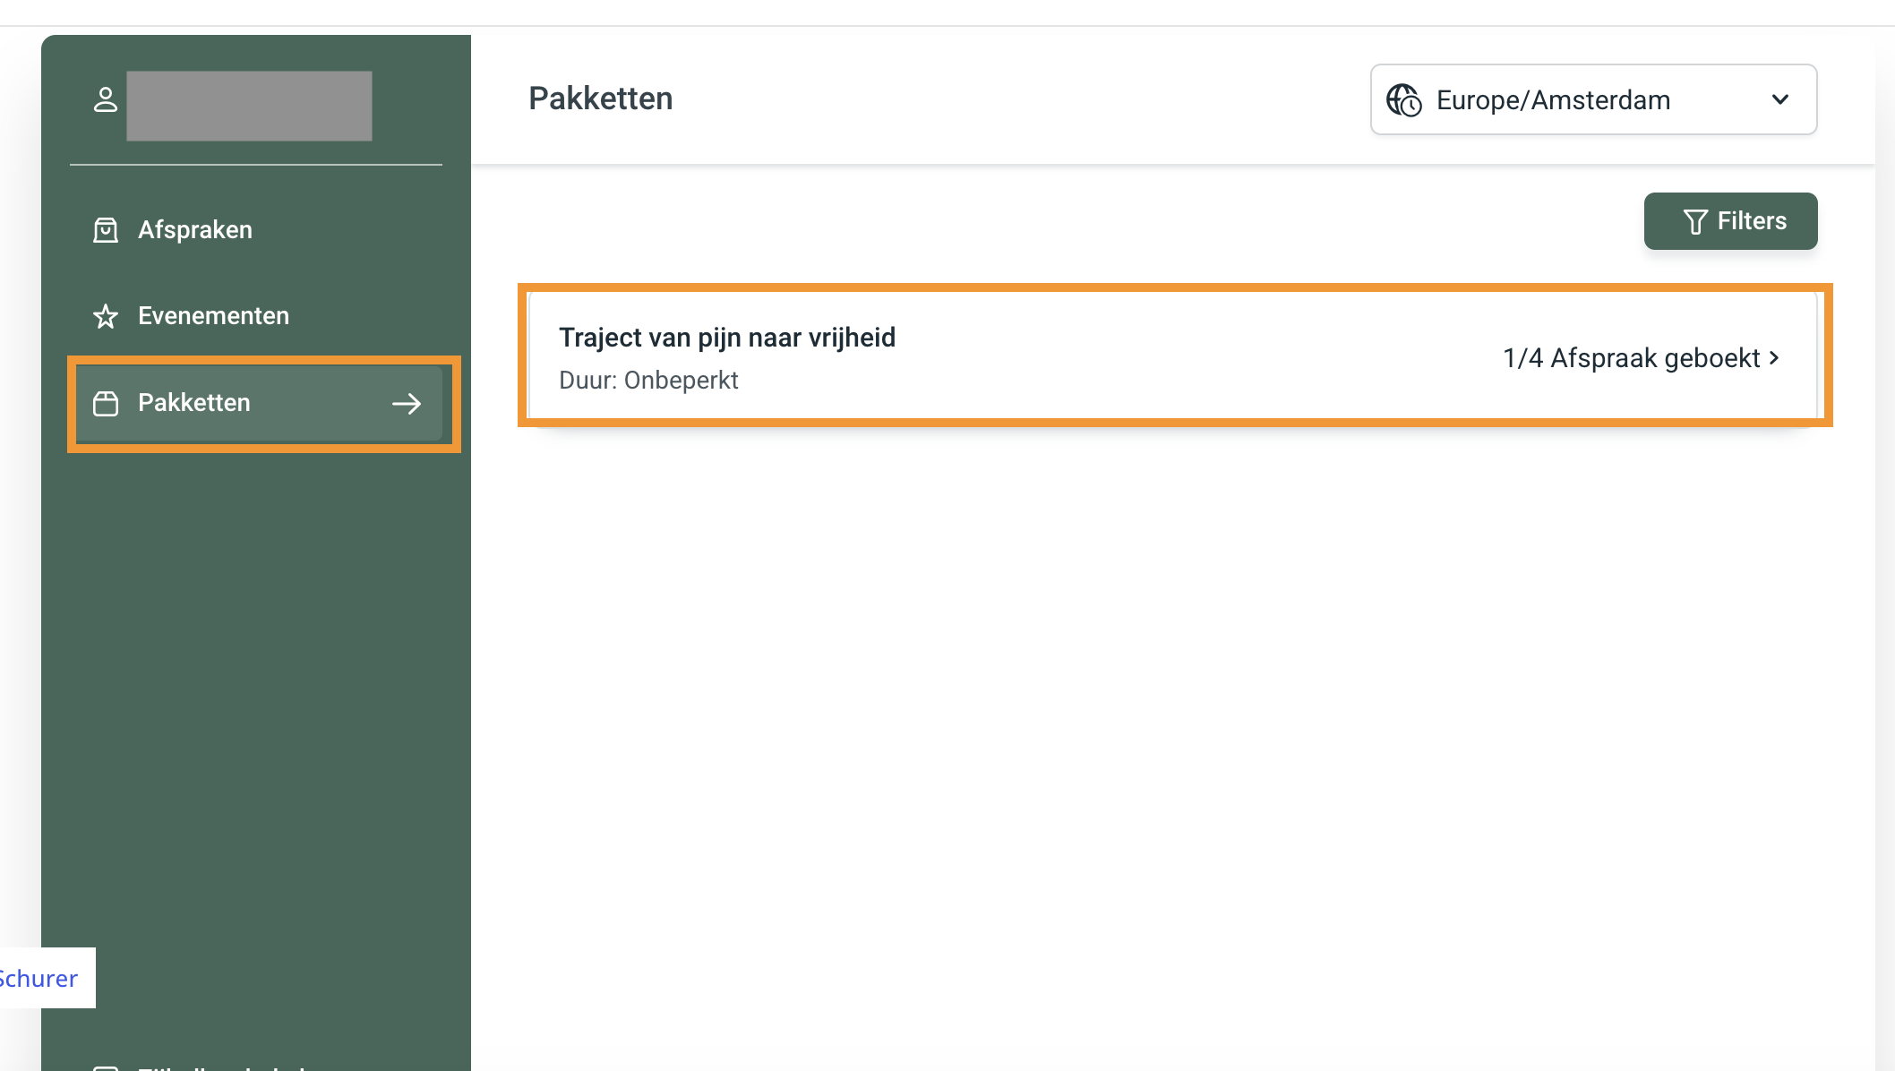This screenshot has width=1895, height=1071.
Task: Click the Evenementen star icon
Action: click(106, 316)
